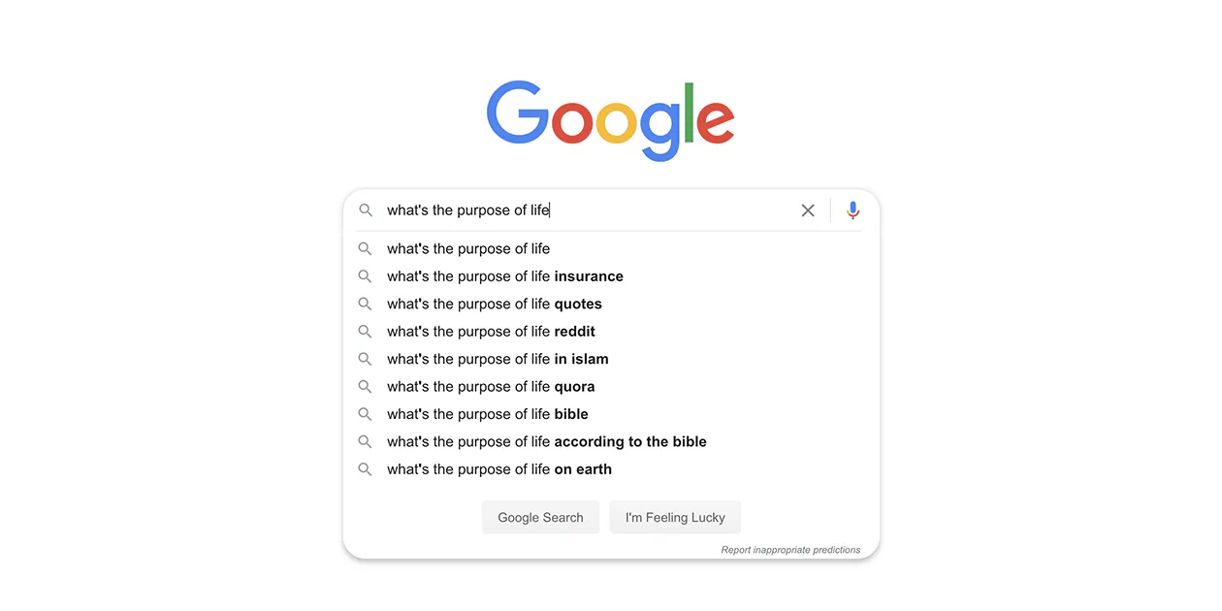Click the search icon beside the quora suggestion
Viewport: 1222px width, 611px height.
click(366, 386)
